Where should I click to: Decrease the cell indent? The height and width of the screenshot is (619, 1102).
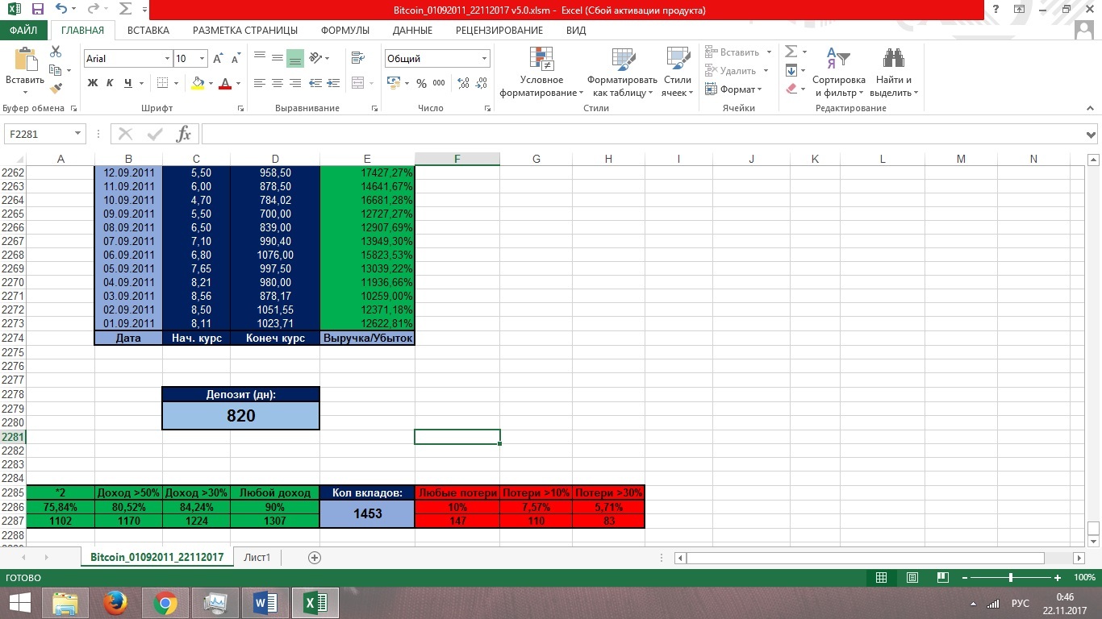(315, 83)
